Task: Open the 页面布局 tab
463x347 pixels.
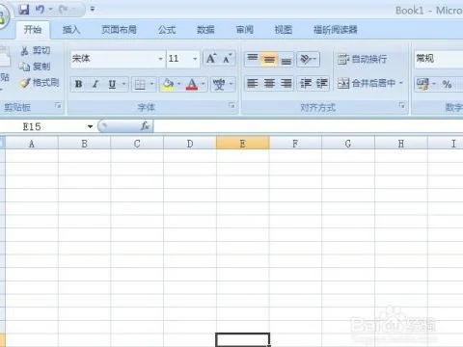Action: pyautogui.click(x=119, y=30)
